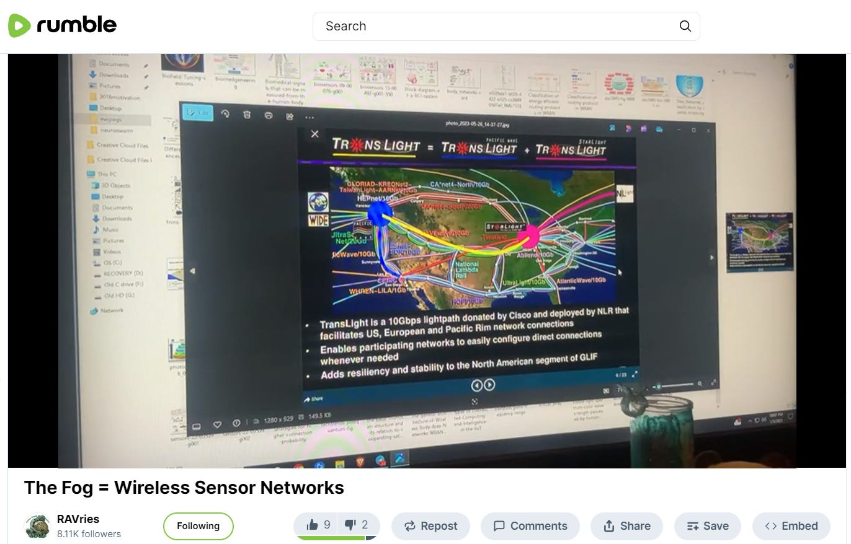851x544 pixels.
Task: Click the Photos zoom slider
Action: click(x=674, y=385)
